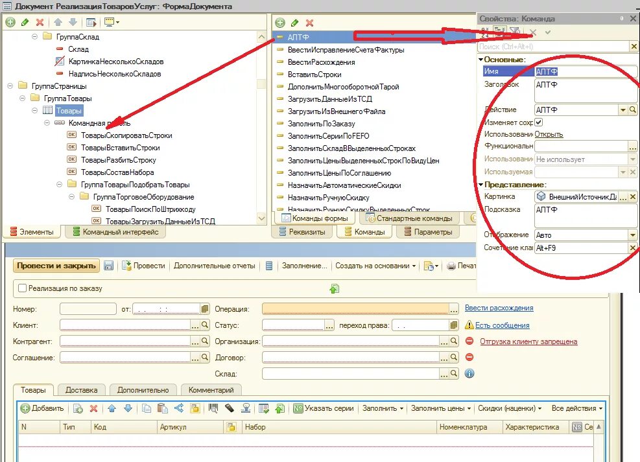
Task: Select КартинкаНесколькоСкладов tree item
Action: tap(116, 62)
